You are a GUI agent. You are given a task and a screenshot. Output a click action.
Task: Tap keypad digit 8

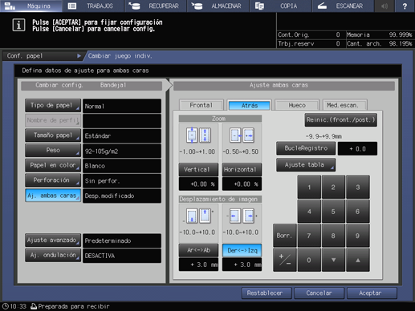tap(333, 236)
